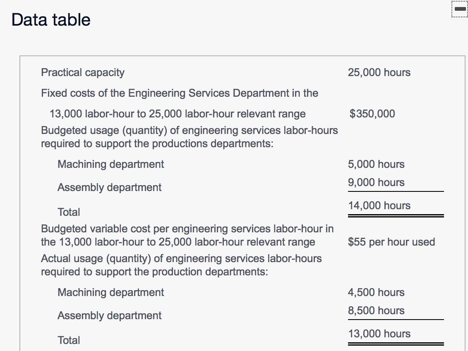
Task: Click the $55 per hour used rate
Action: tap(391, 242)
